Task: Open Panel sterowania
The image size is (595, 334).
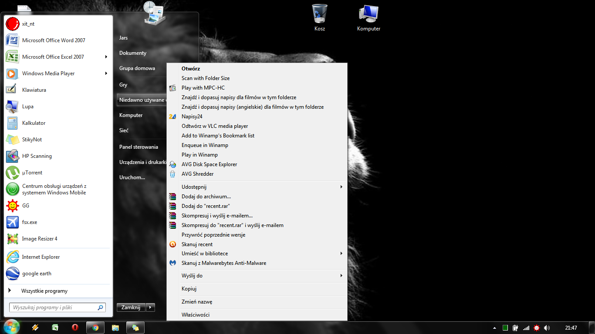Action: [139, 147]
